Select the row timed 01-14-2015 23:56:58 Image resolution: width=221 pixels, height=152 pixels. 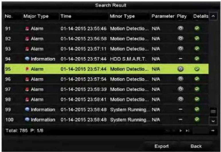point(107,39)
